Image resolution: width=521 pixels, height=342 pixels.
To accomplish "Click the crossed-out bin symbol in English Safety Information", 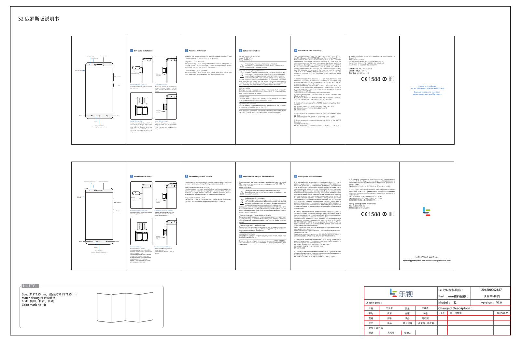I will pos(242,75).
